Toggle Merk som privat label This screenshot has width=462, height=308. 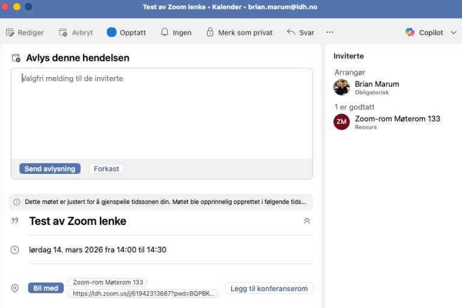click(245, 32)
